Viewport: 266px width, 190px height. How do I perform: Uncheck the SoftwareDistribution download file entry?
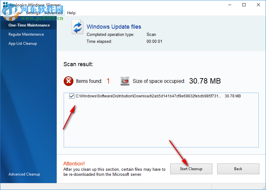pyautogui.click(x=72, y=96)
